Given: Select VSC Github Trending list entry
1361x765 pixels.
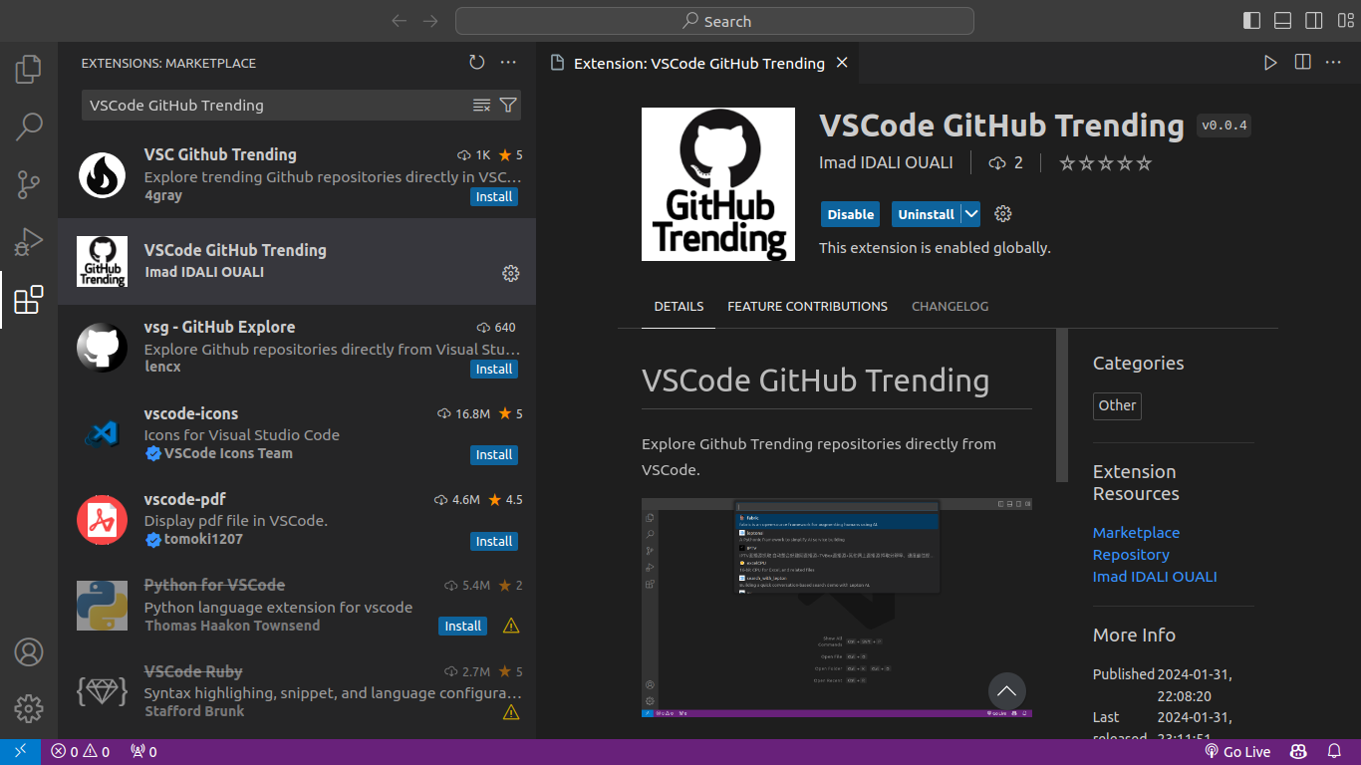Looking at the screenshot, I should (297, 175).
